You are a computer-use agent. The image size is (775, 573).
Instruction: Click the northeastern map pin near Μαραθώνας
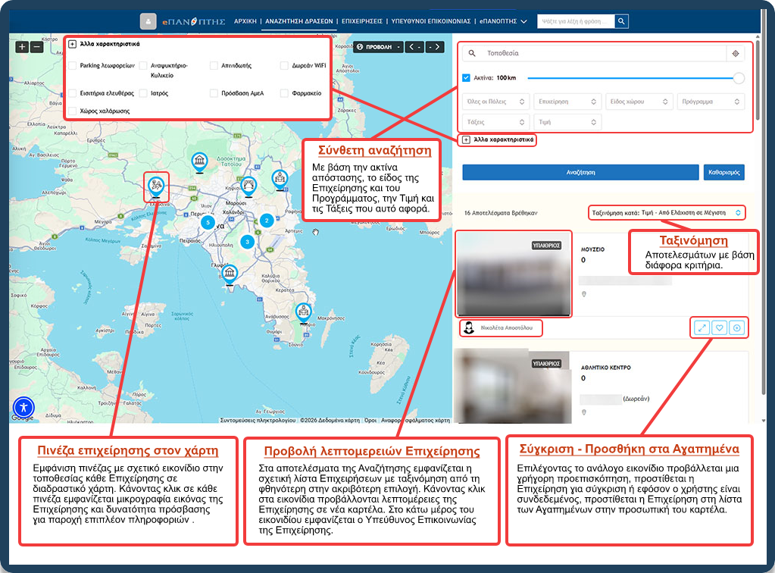tap(280, 179)
